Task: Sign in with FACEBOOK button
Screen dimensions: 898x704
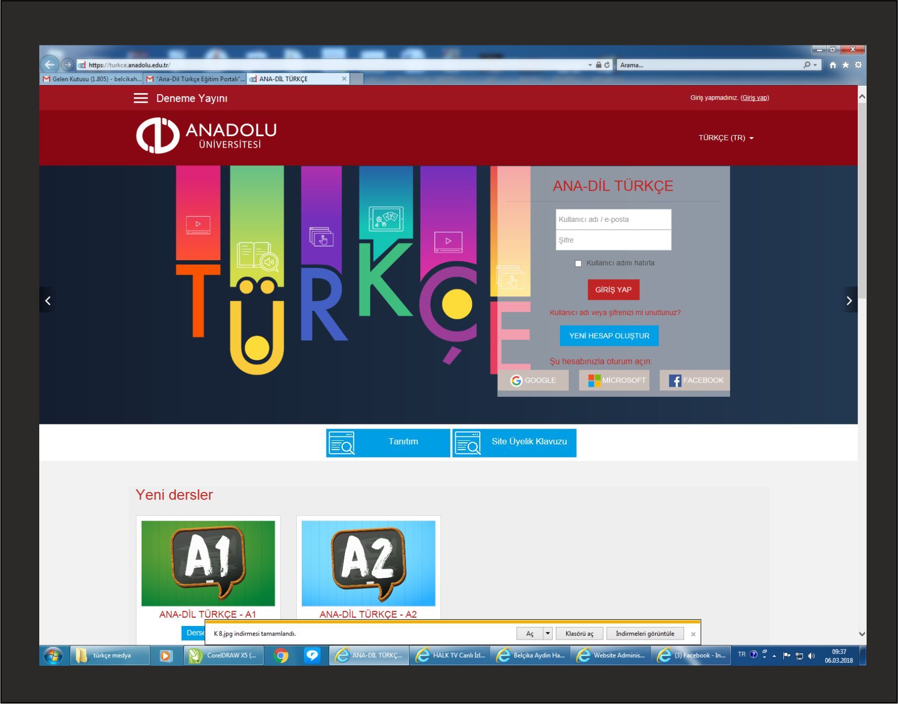Action: tap(694, 381)
